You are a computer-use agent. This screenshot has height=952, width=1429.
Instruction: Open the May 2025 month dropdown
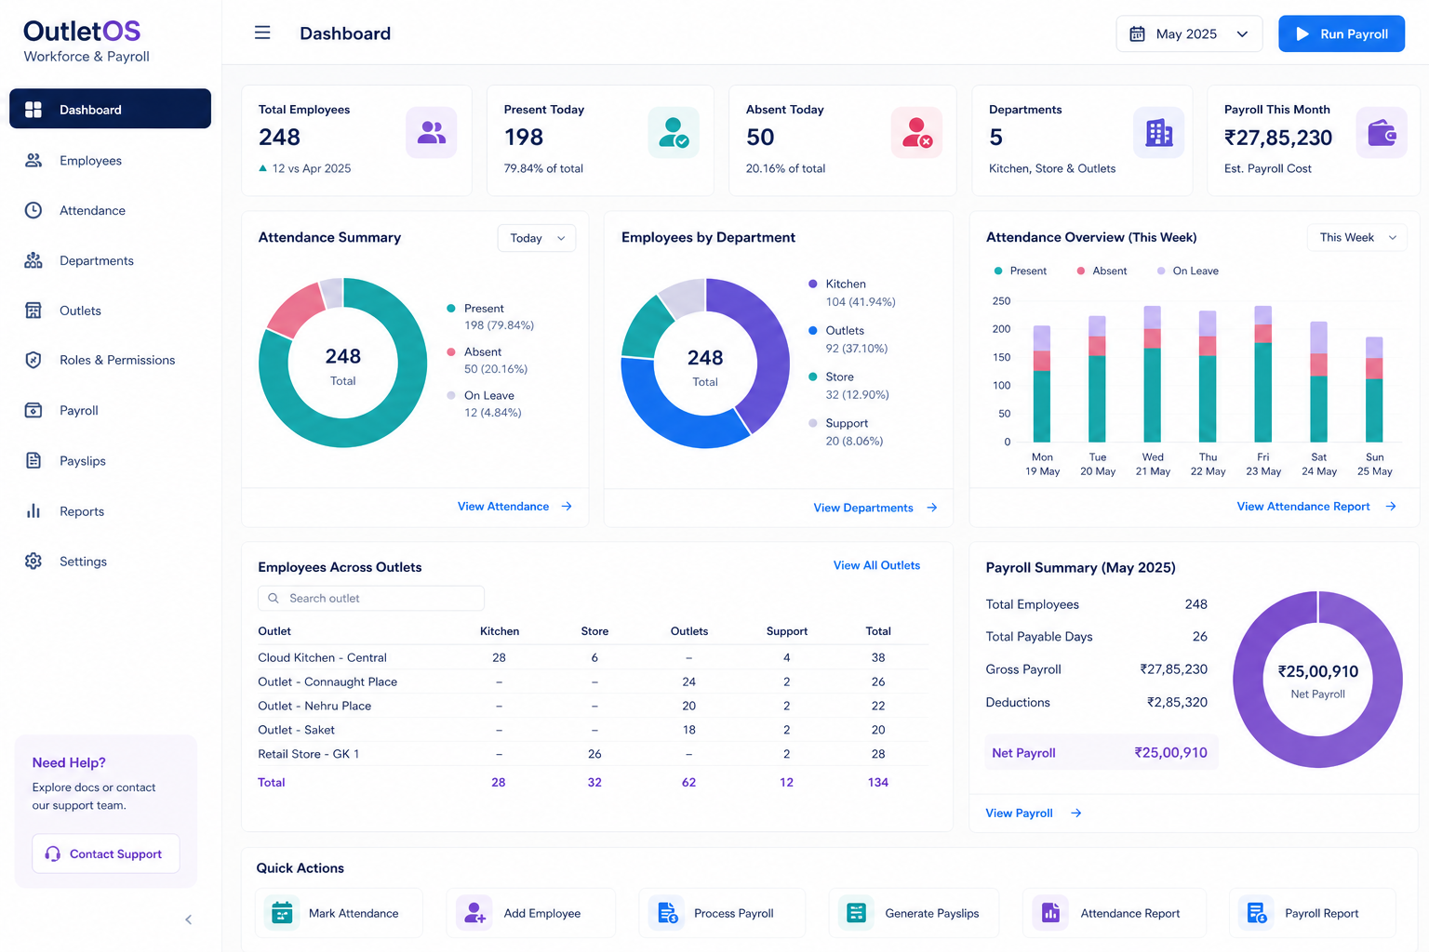point(1189,33)
